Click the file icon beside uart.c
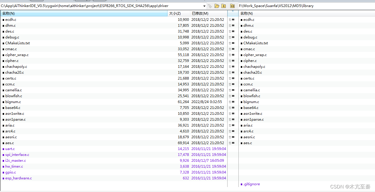Image resolution: width=375 pixels, height=192 pixels. coord(4,149)
